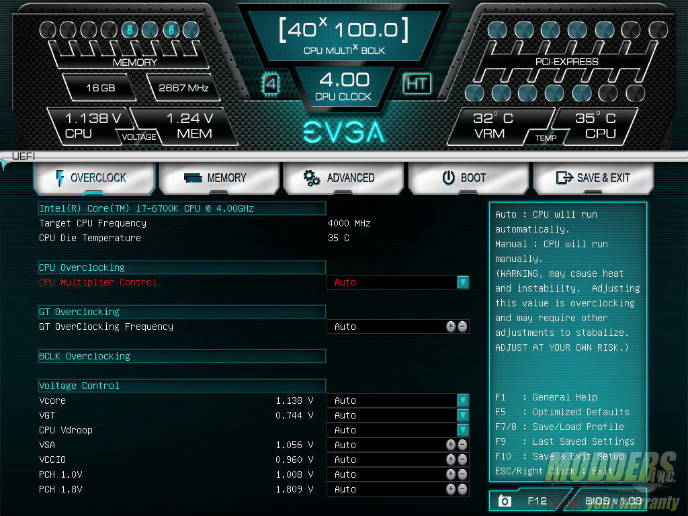Click the CPU core count chip icon
The width and height of the screenshot is (688, 516).
[271, 83]
